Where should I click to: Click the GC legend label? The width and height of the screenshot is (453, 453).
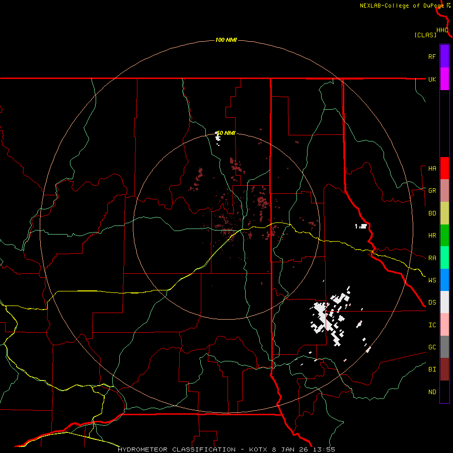click(x=432, y=347)
